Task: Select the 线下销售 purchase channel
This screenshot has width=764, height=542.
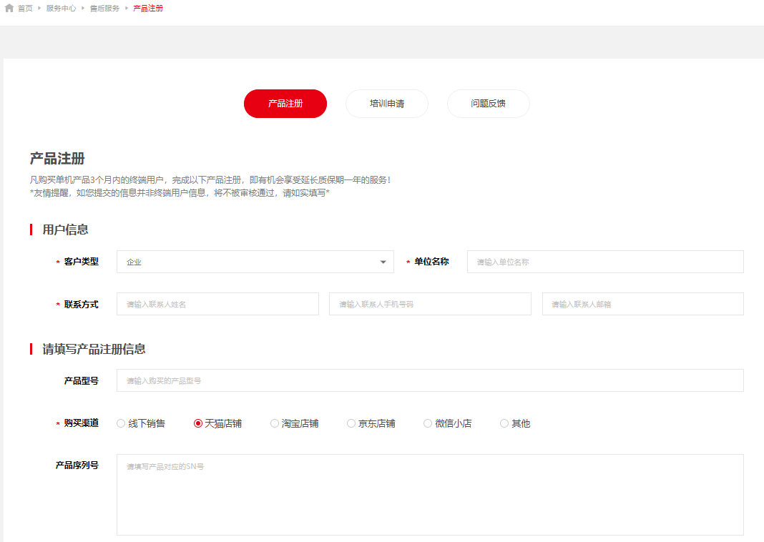Action: pos(120,423)
